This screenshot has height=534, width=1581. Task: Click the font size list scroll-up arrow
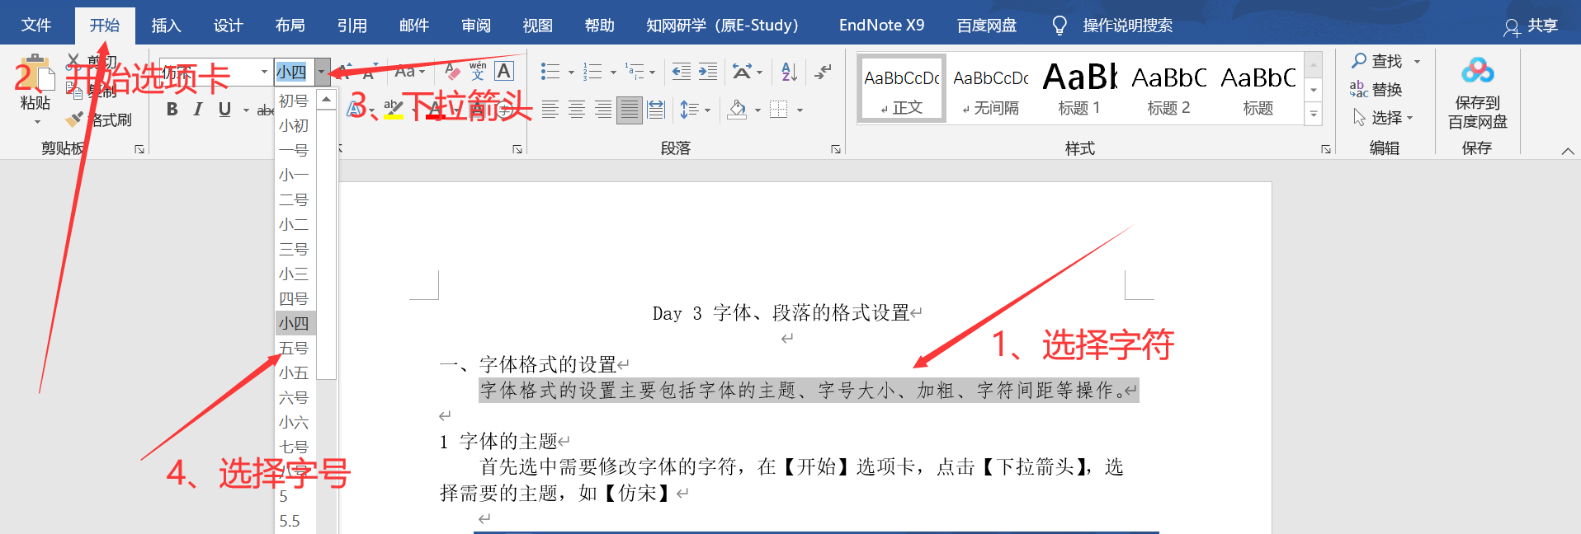coord(327,100)
